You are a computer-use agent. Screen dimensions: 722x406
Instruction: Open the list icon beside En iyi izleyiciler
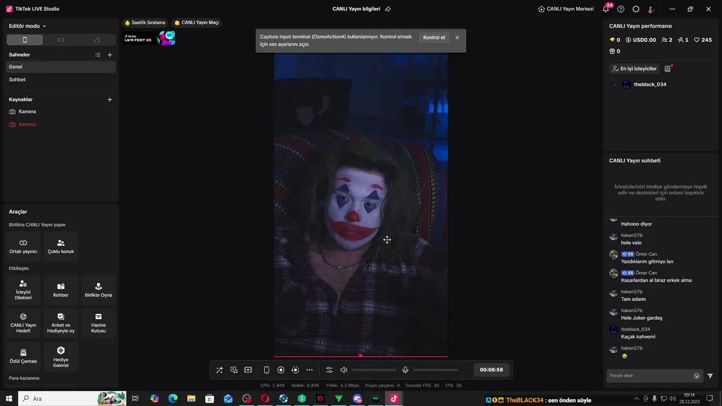[667, 69]
